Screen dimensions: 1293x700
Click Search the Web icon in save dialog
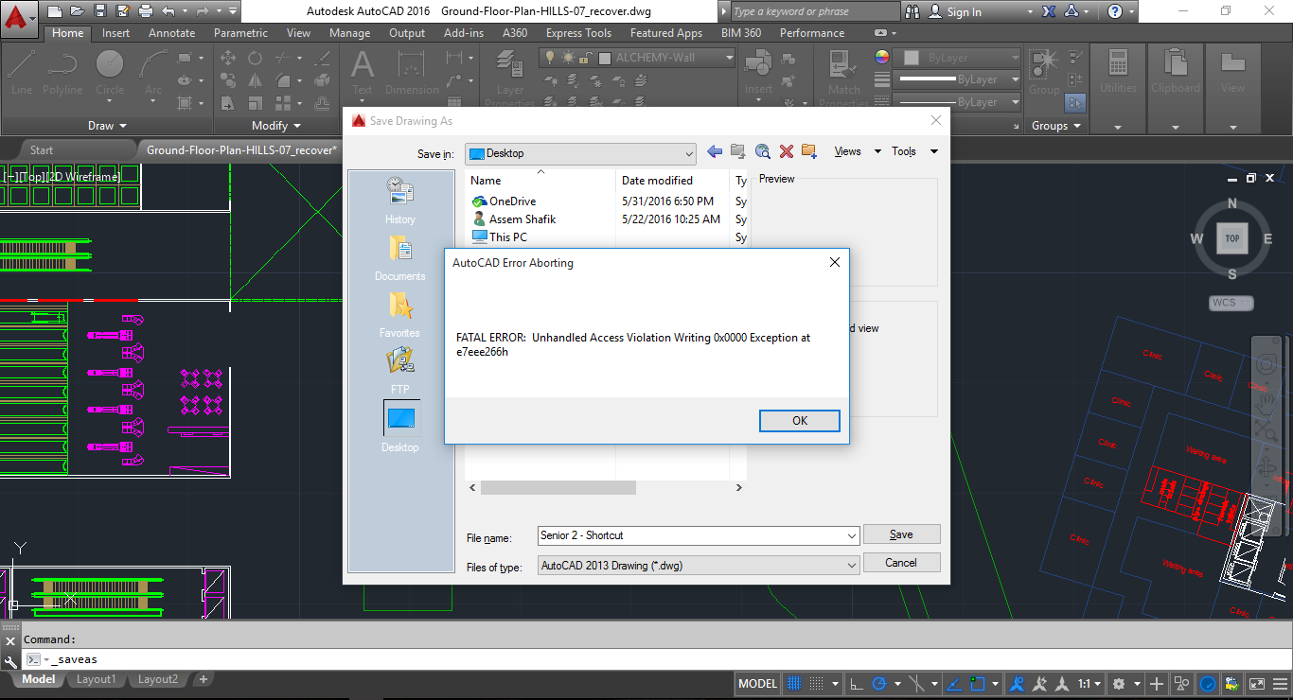pos(763,151)
